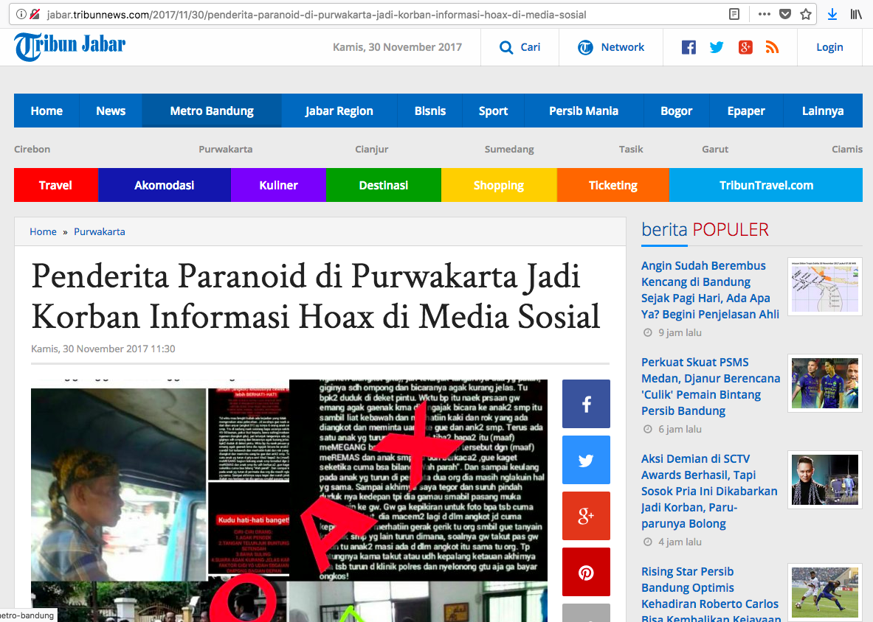873x622 pixels.
Task: Share the article on Twitter
Action: [x=586, y=460]
